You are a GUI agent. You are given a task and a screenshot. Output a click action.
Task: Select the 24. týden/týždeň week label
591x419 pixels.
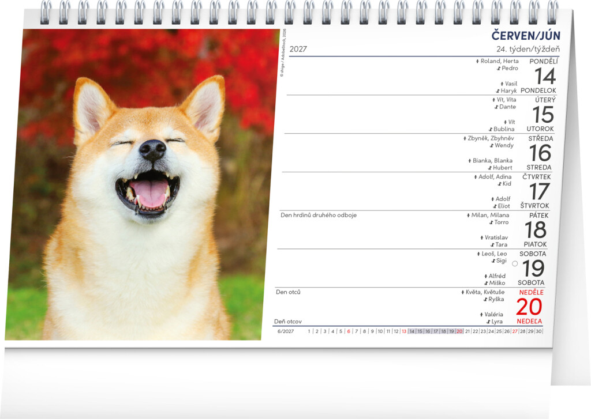click(528, 49)
